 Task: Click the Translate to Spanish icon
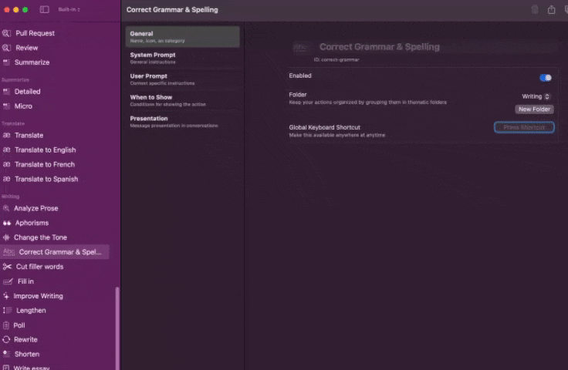[6, 179]
